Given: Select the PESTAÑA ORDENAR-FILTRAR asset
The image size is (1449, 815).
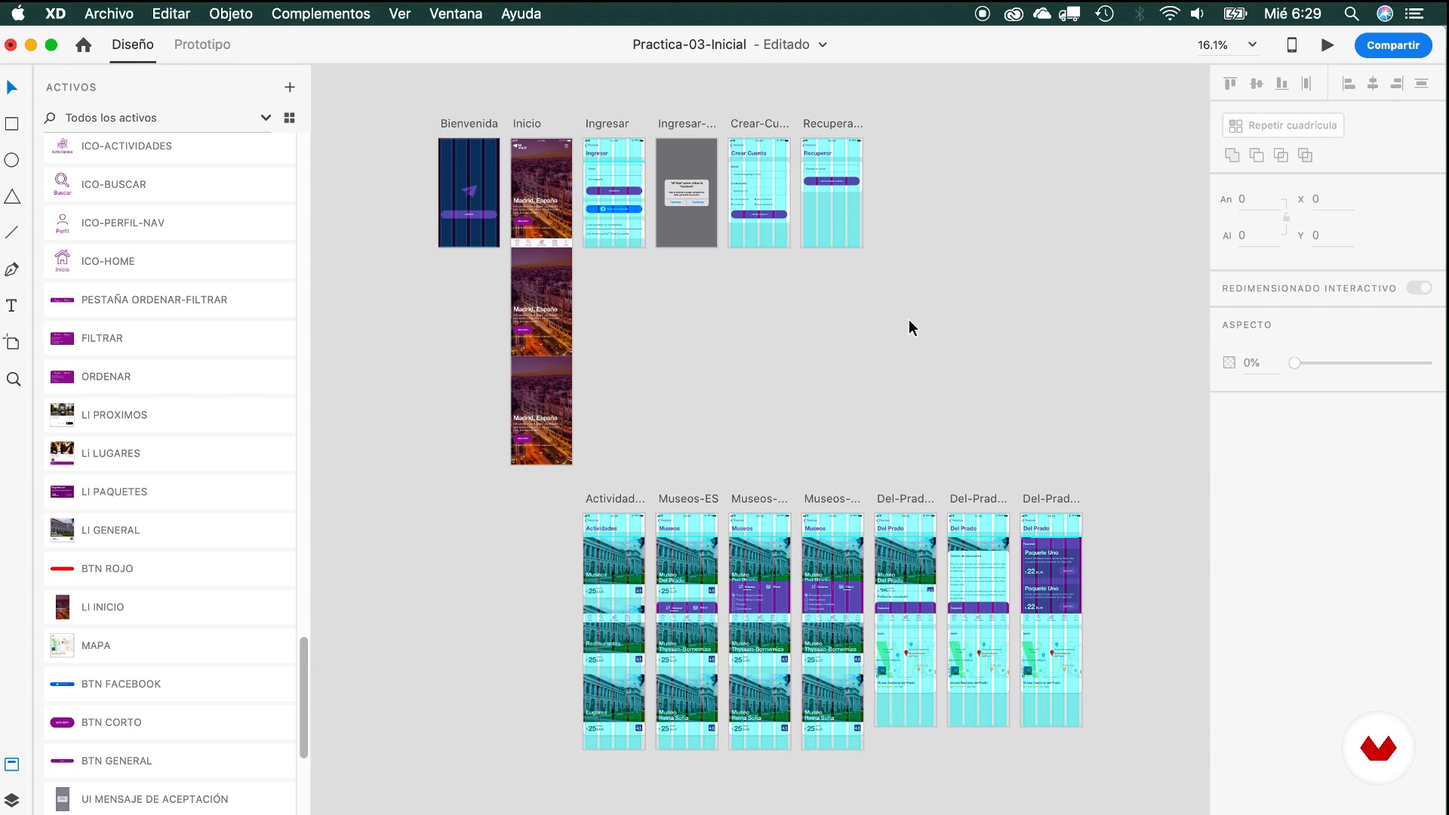Looking at the screenshot, I should pos(170,300).
